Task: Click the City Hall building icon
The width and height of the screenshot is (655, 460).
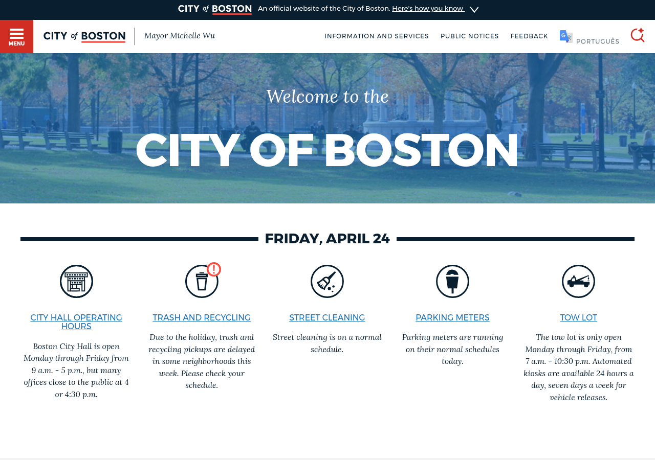Action: click(76, 281)
